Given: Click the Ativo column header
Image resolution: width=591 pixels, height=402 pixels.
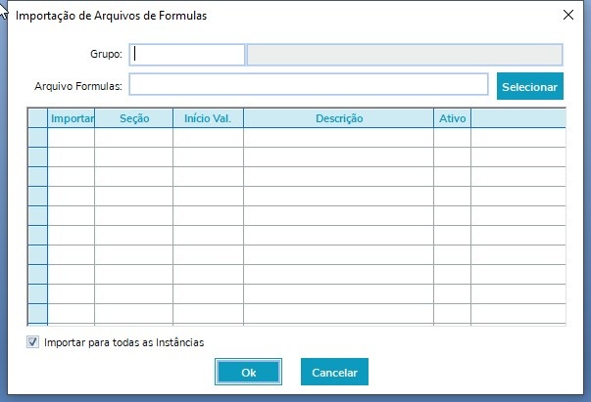Looking at the screenshot, I should (452, 118).
